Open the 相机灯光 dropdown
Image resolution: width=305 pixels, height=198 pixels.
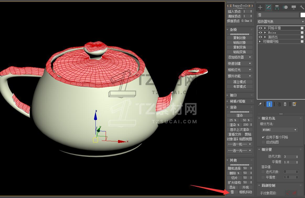tap(240, 70)
